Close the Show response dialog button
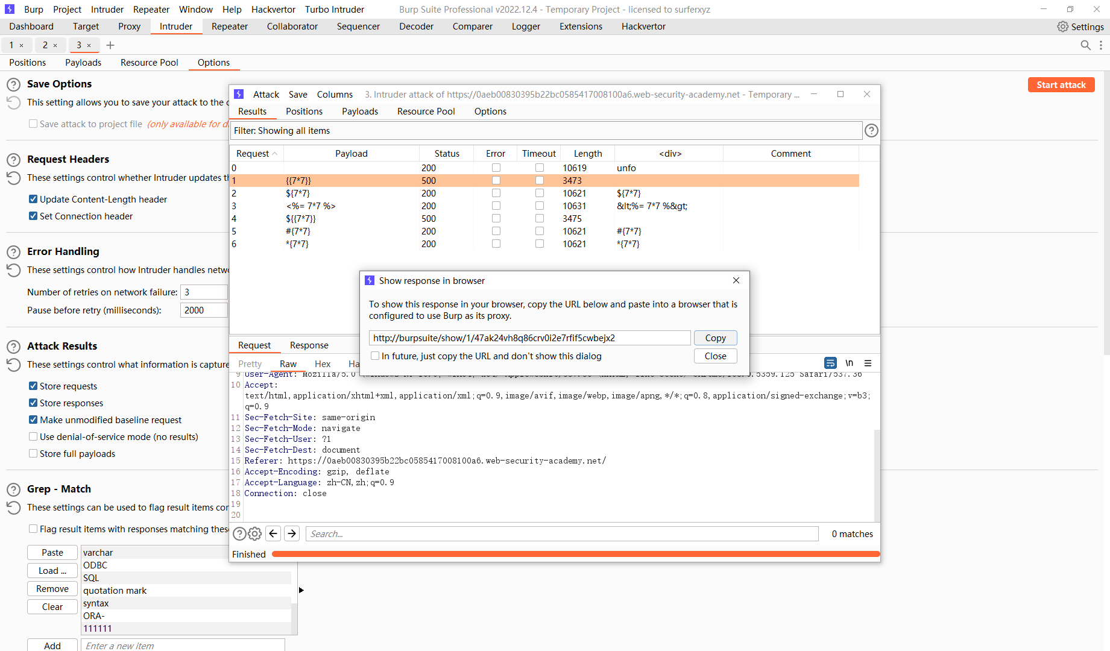 (715, 356)
